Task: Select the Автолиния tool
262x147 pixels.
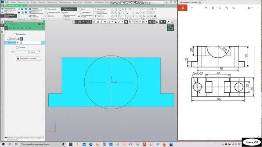Action: click(51, 9)
